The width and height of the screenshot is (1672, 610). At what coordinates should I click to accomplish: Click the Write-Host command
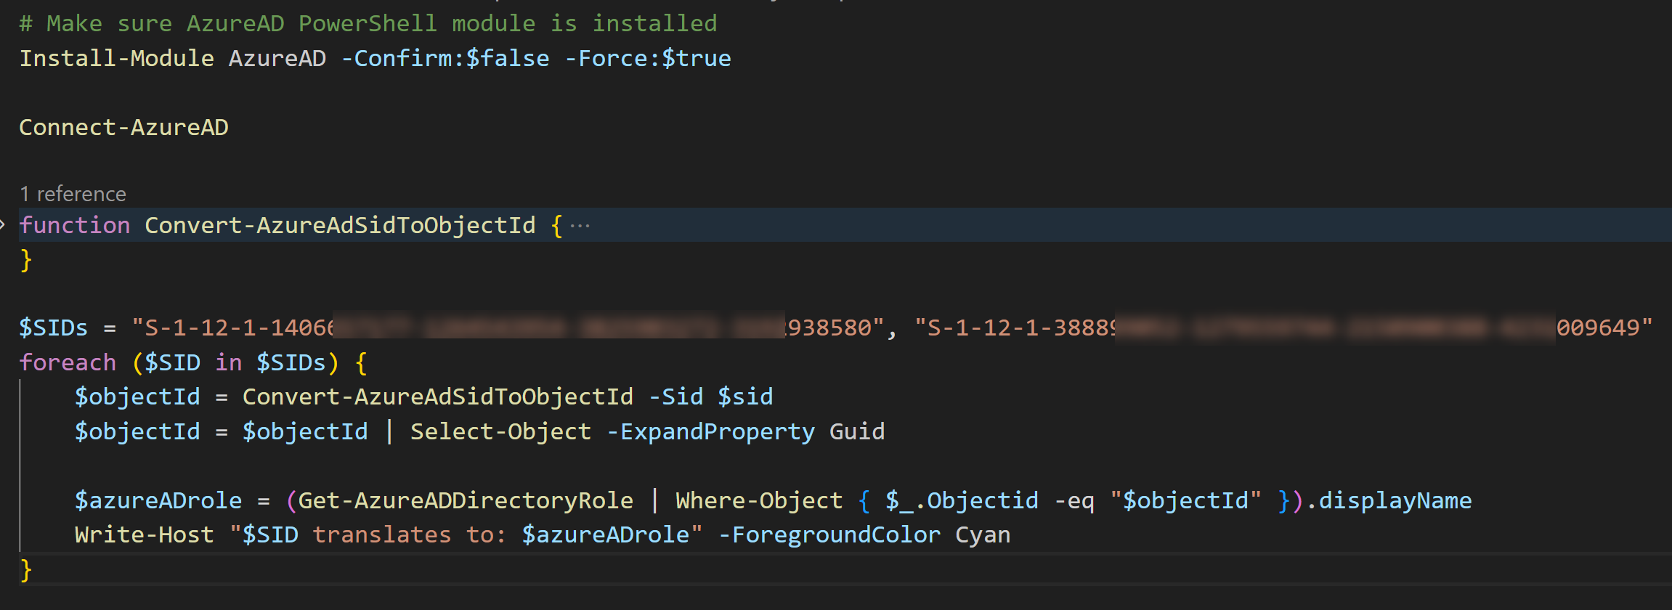point(144,535)
